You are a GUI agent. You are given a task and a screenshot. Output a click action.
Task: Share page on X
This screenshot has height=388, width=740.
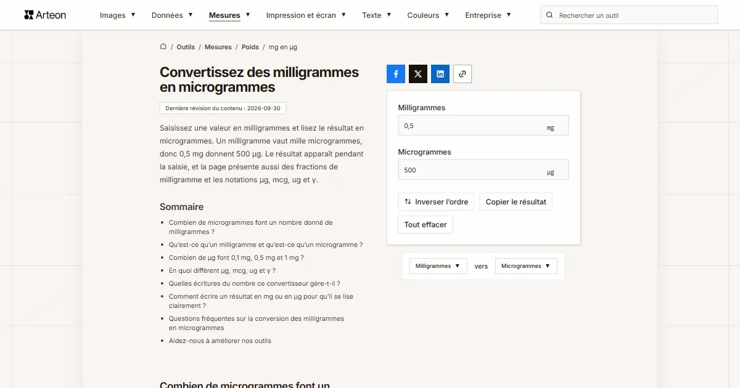coord(418,74)
